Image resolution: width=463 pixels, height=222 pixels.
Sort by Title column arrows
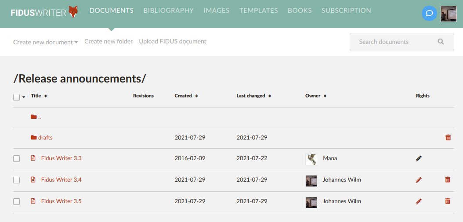coord(46,96)
